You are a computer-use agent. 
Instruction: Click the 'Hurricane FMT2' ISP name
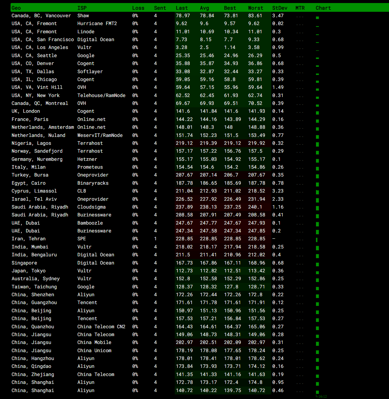tap(97, 24)
